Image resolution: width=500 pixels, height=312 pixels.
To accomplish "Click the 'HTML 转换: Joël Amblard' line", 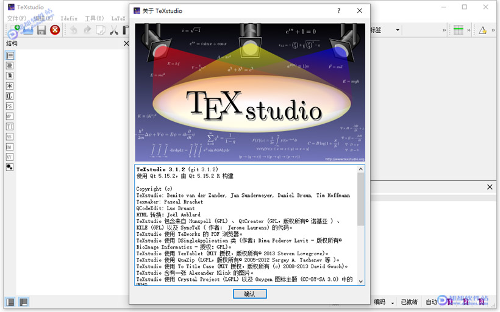I will point(168,214).
